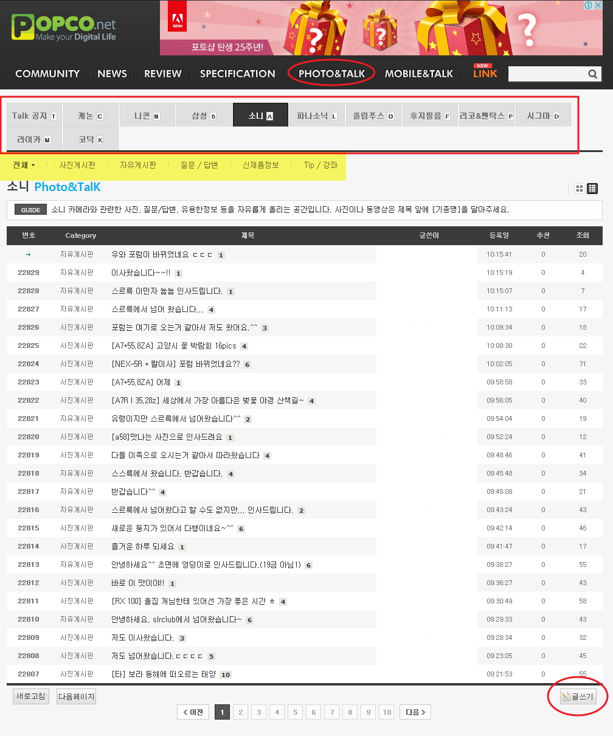This screenshot has height=736, width=613.
Task: Switch to list view icon
Action: (x=592, y=189)
